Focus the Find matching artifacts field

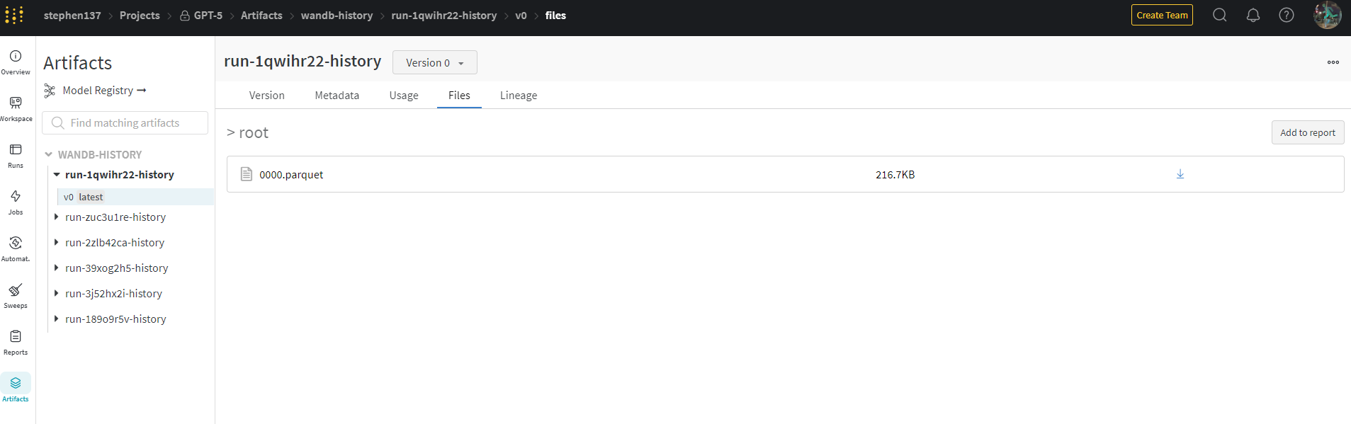tap(125, 123)
